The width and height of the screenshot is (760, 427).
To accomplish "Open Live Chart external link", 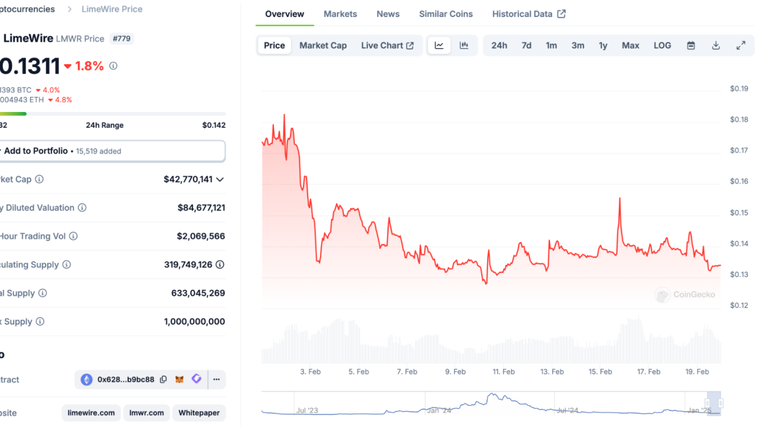I will pyautogui.click(x=387, y=45).
